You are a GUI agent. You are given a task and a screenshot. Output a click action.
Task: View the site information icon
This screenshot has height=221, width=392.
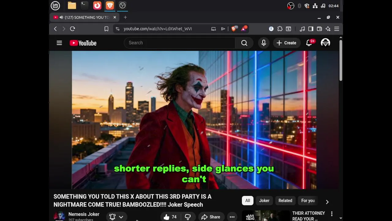[117, 29]
